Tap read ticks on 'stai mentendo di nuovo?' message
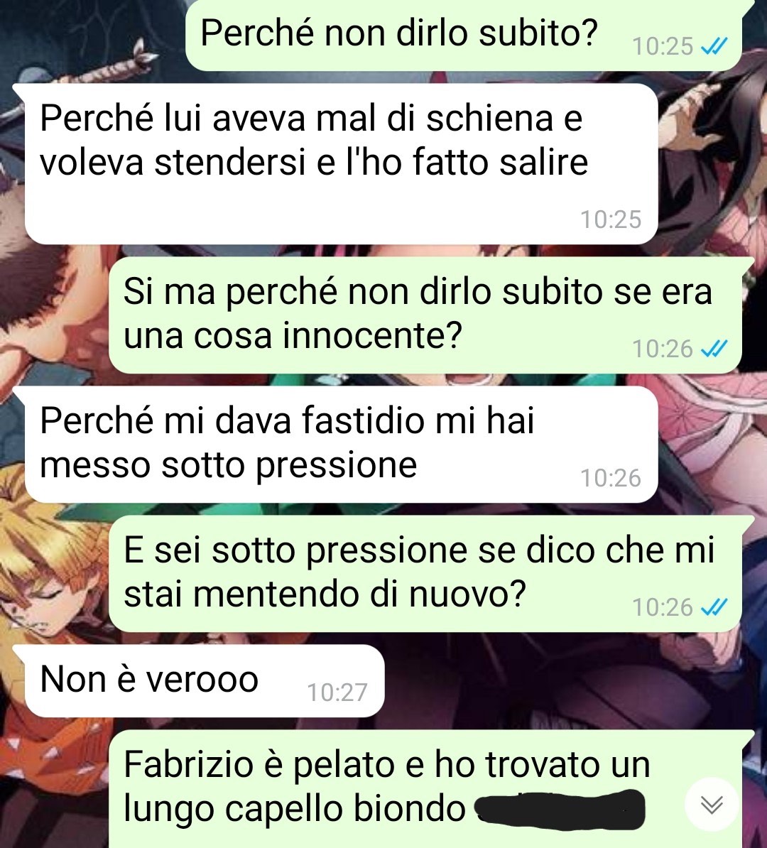 (714, 607)
